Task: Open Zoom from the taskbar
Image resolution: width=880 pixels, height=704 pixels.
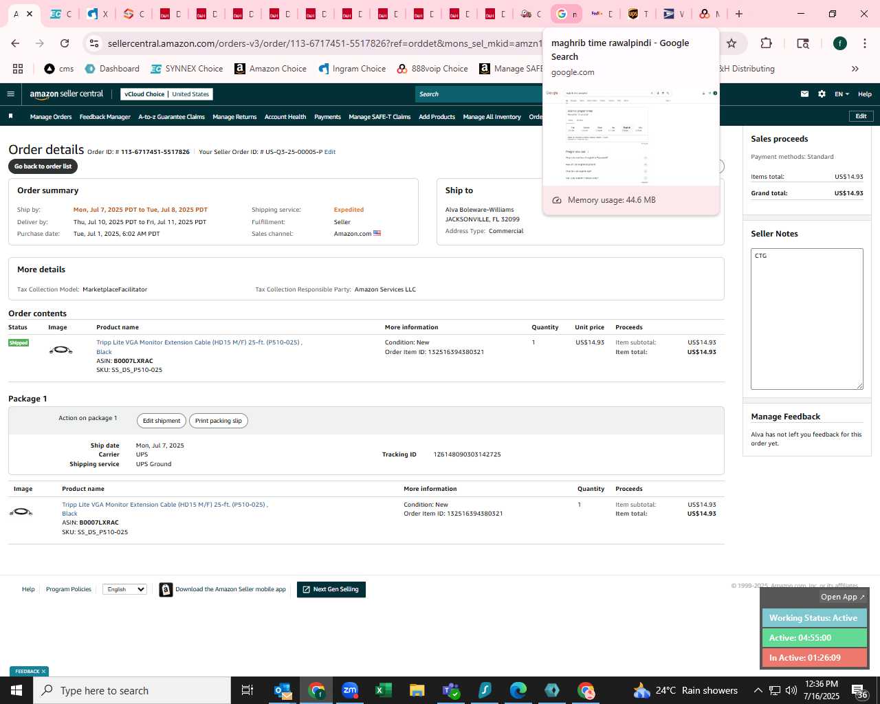Action: (x=350, y=690)
